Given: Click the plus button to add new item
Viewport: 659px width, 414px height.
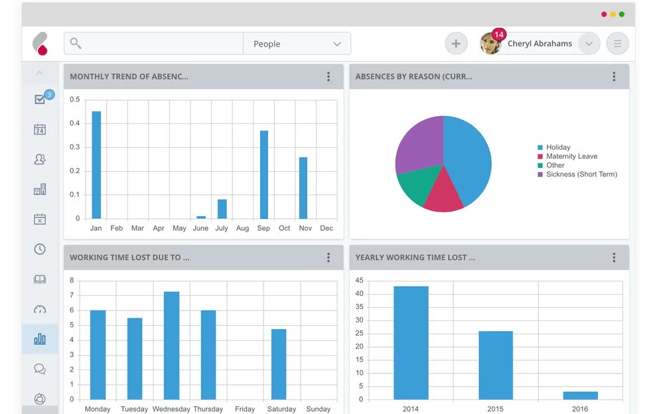Looking at the screenshot, I should coord(456,43).
